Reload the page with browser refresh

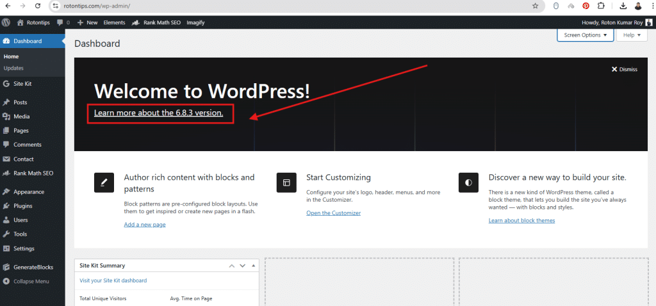pos(38,6)
